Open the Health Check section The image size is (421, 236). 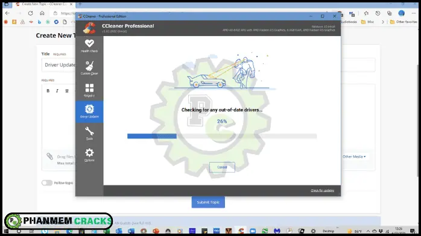click(89, 46)
